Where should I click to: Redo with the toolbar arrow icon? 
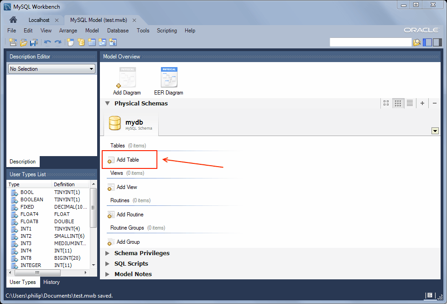point(58,42)
